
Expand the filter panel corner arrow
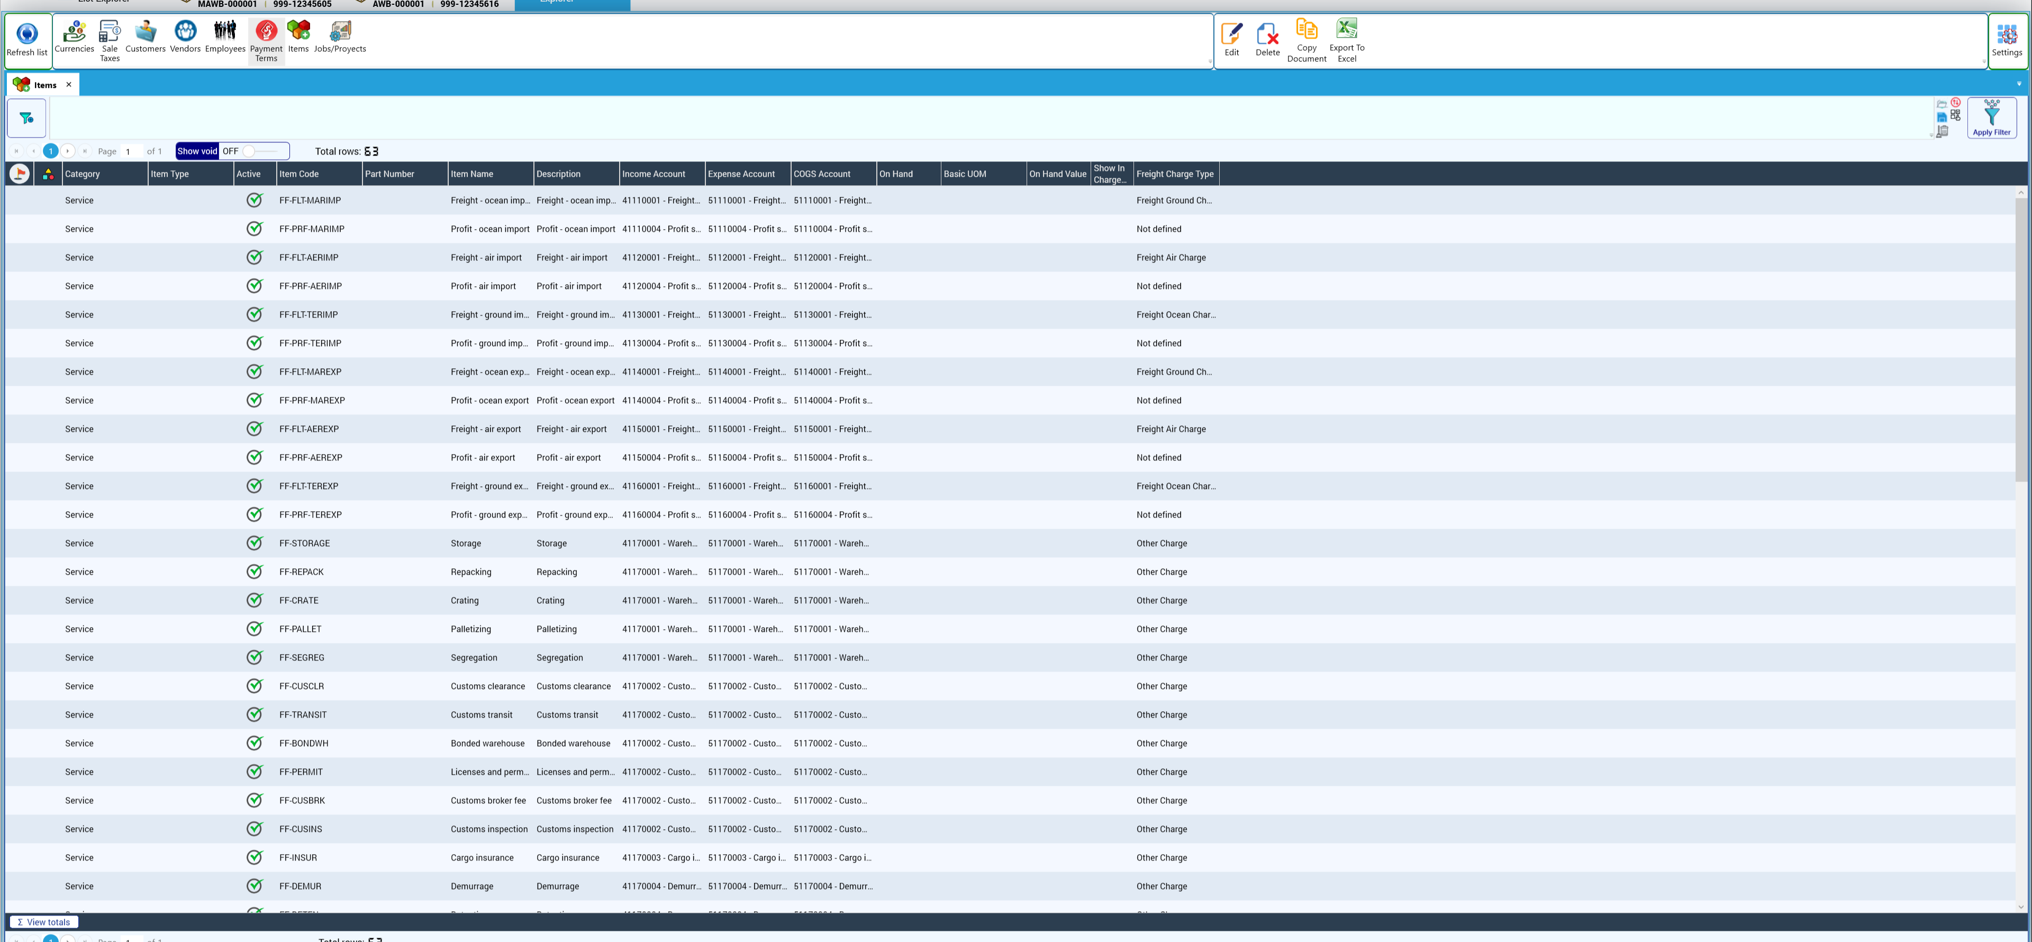click(1931, 135)
